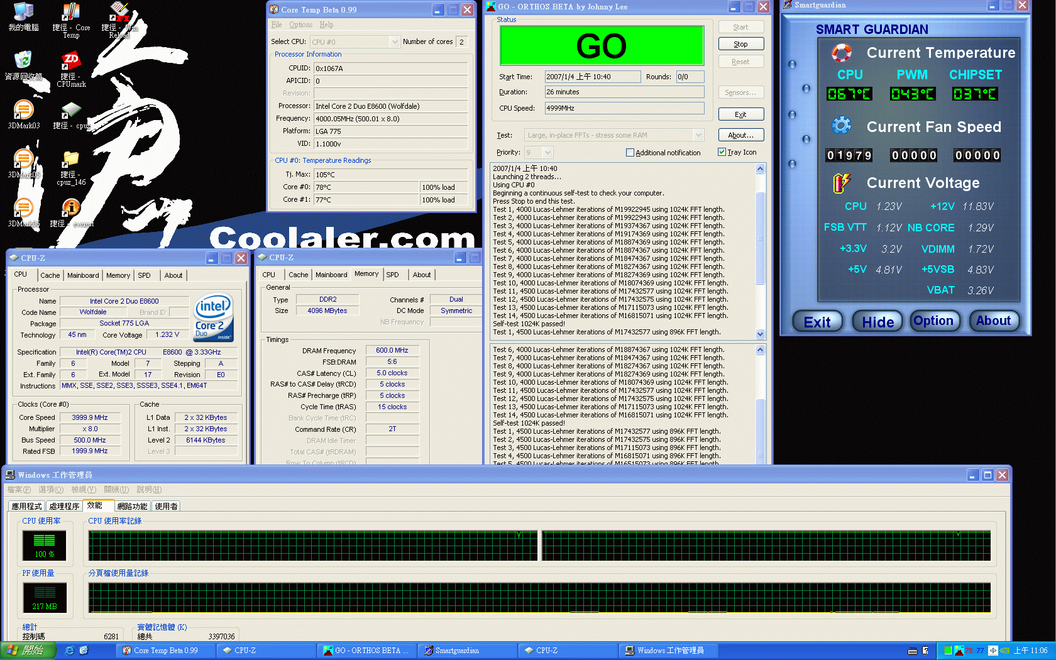Switch to Core Temp Beta 0.99 taskbar button
Viewport: 1056px width, 660px height.
pos(167,651)
